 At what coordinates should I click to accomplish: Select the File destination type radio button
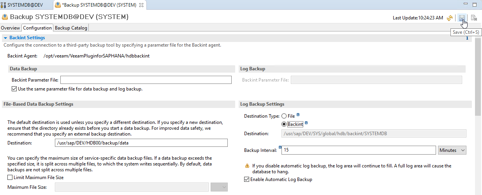[284, 116]
